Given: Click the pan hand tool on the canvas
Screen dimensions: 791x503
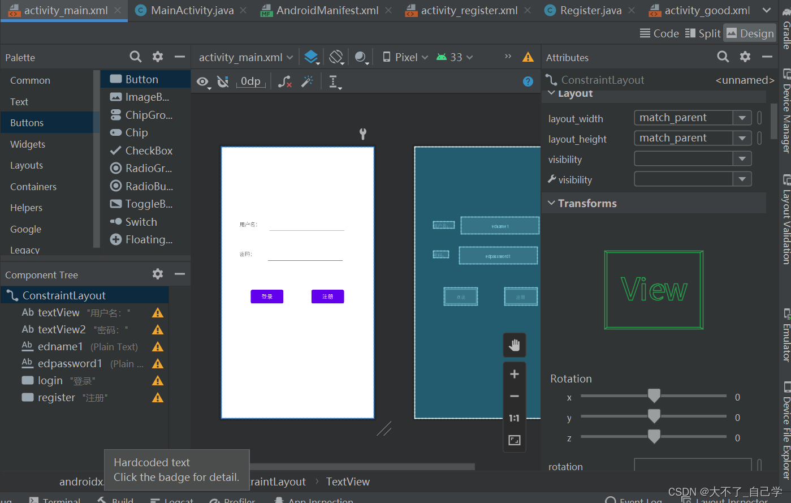Looking at the screenshot, I should click(514, 344).
